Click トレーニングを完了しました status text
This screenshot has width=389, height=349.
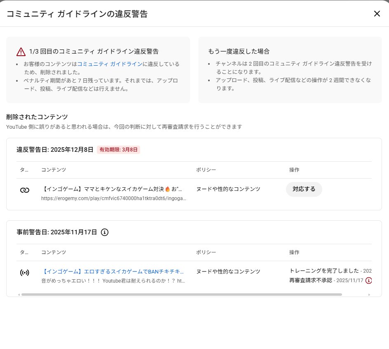pyautogui.click(x=324, y=271)
